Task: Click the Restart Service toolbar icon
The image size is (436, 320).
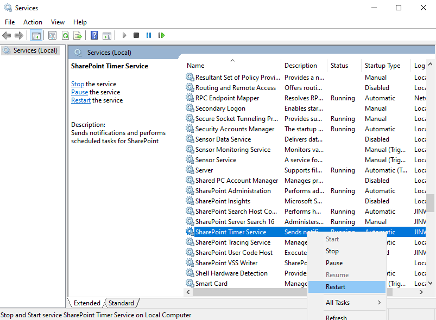Action: (161, 35)
